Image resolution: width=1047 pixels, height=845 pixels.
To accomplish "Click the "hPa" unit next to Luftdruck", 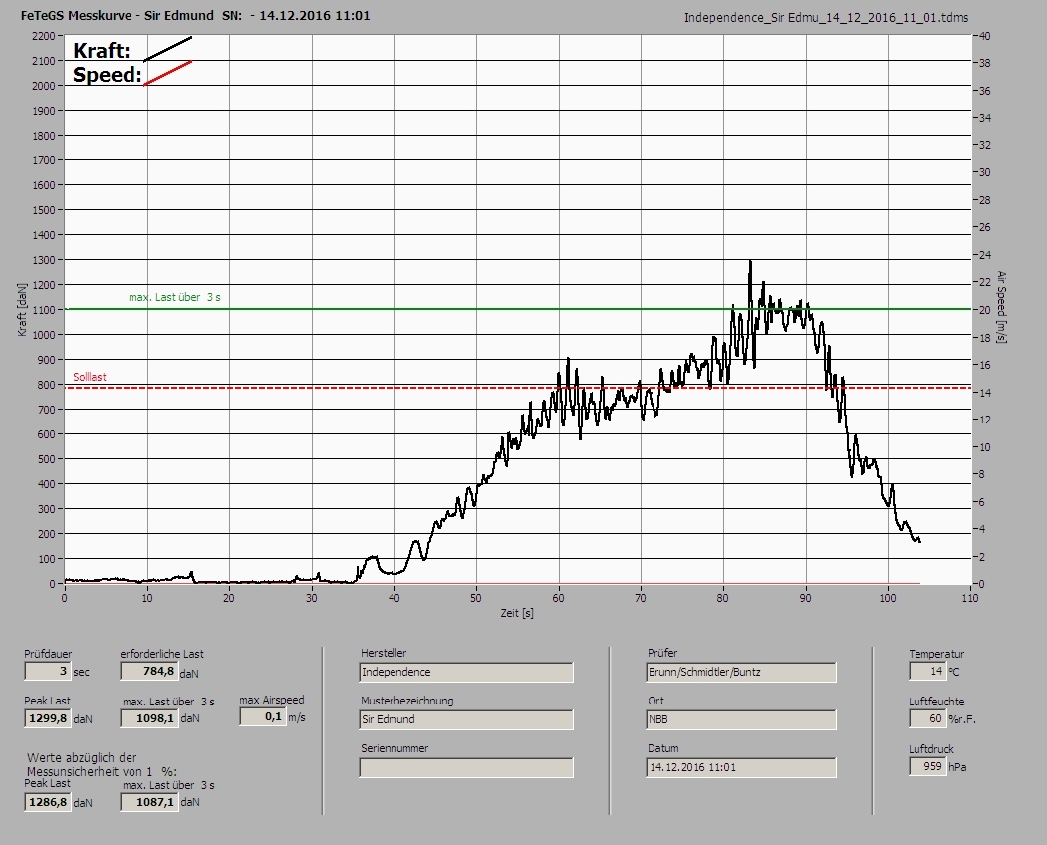I will (957, 767).
